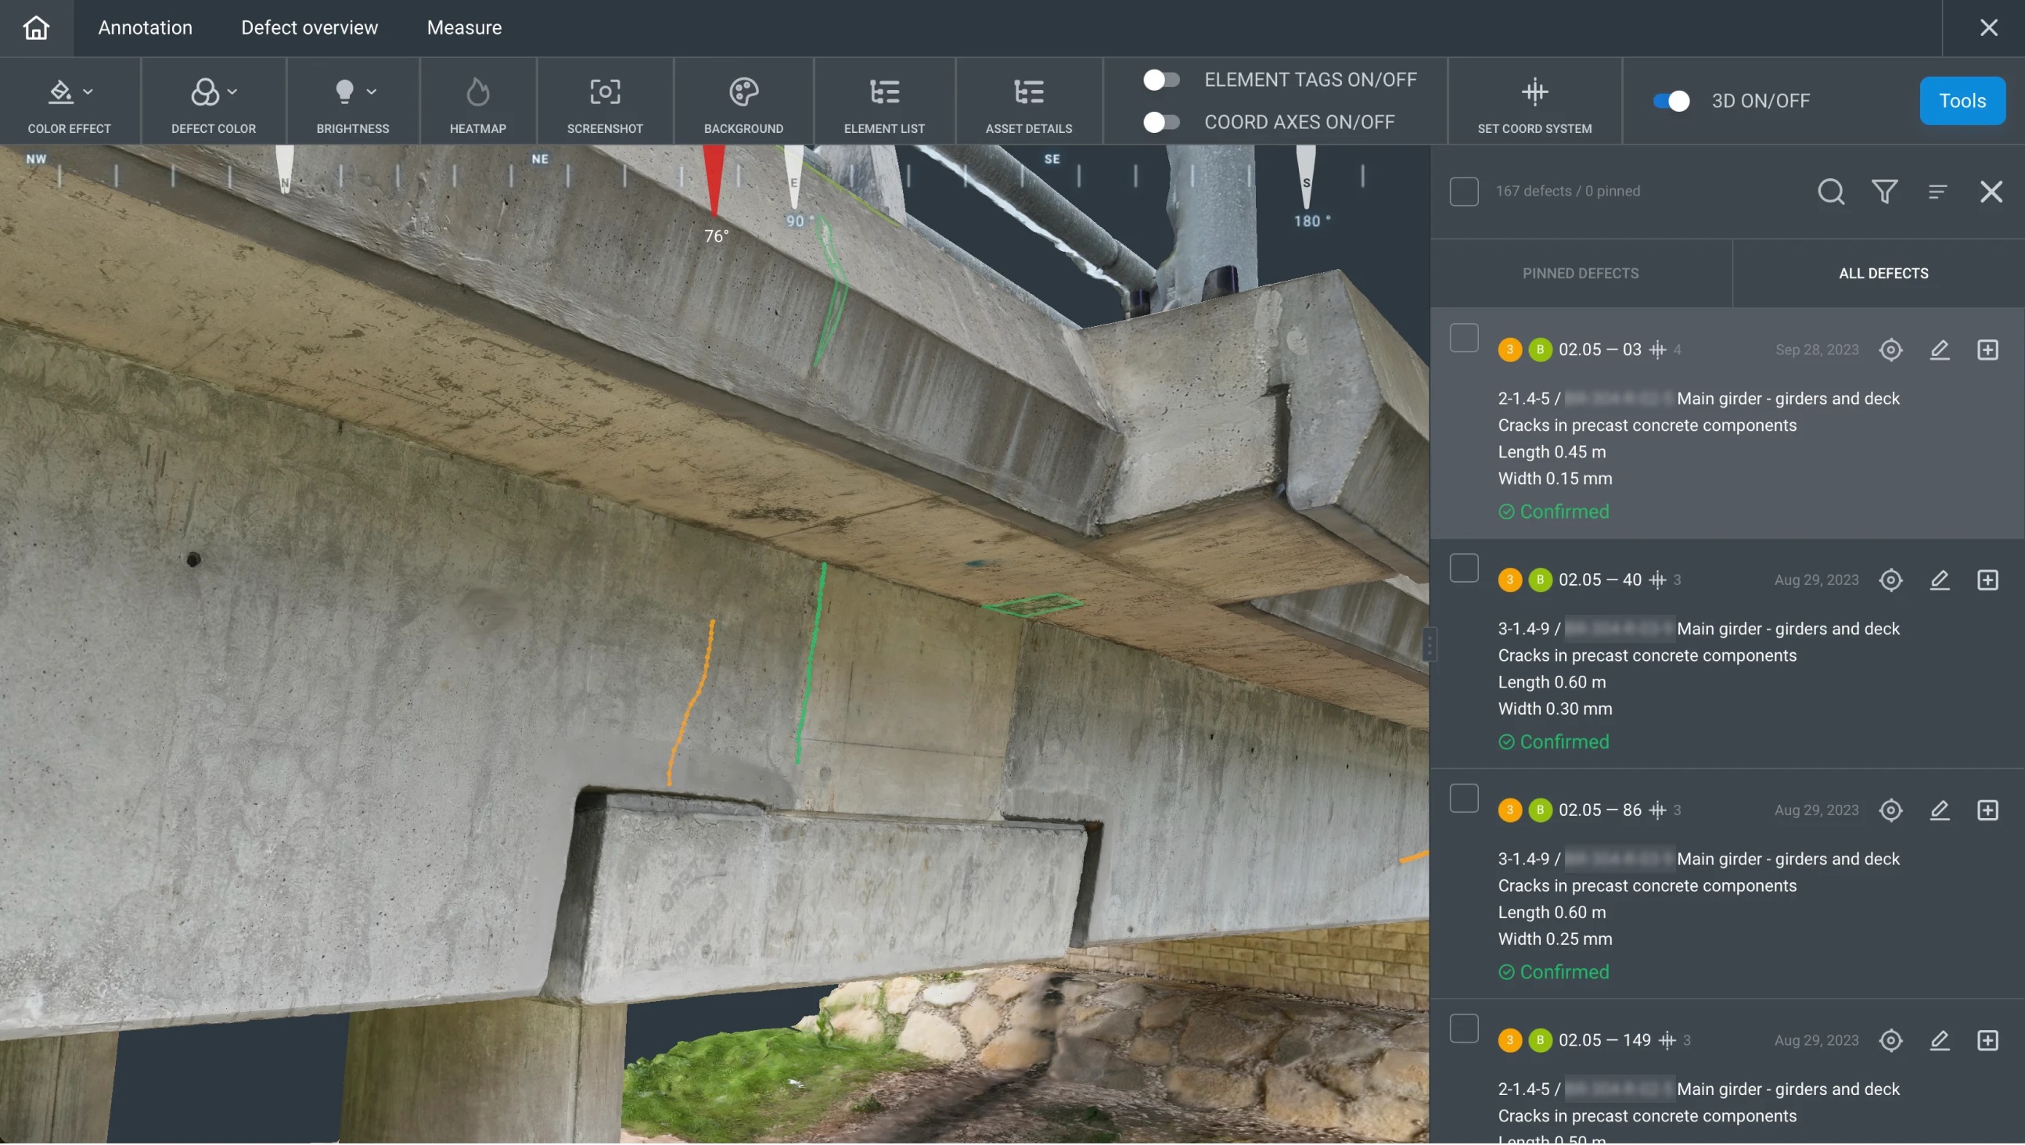Viewport: 2025px width, 1145px height.
Task: Edit defect 02.05 — 03 with pencil
Action: coord(1939,350)
